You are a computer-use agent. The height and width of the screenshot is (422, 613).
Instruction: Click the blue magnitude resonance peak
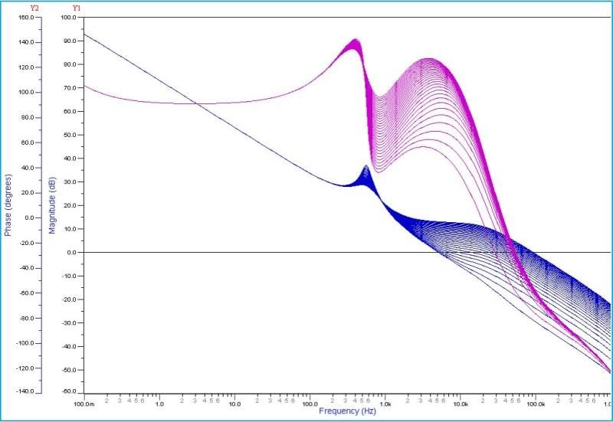pos(366,168)
